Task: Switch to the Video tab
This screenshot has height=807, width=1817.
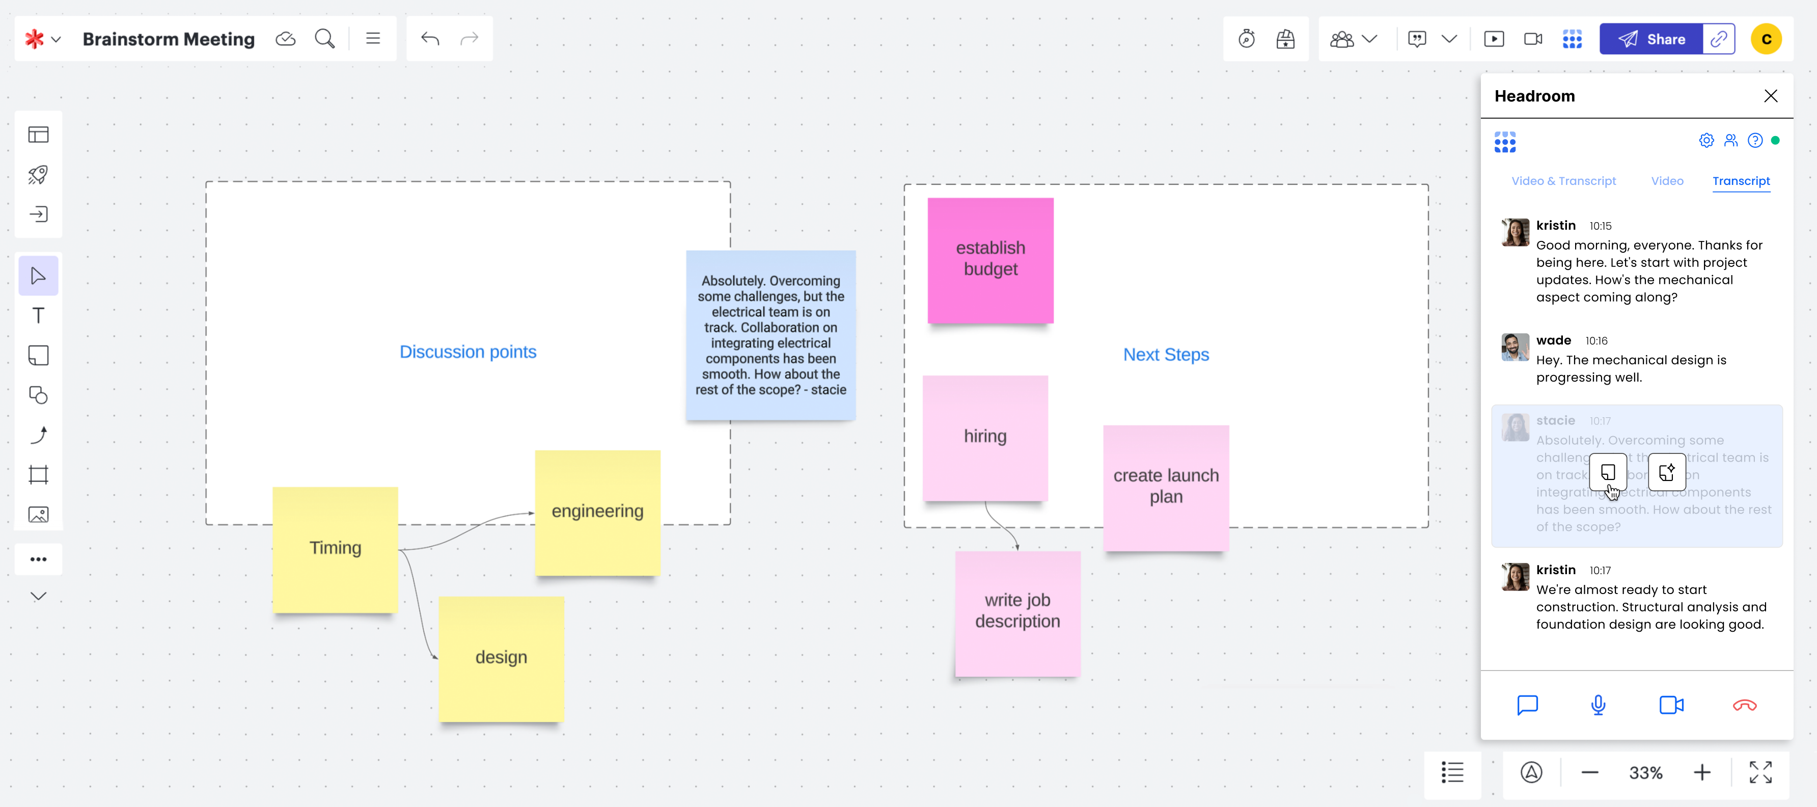Action: coord(1667,181)
